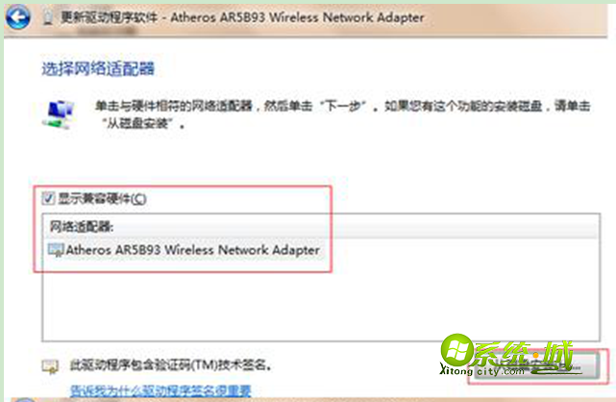The image size is (616, 402).
Task: Click the green Windows logo watermark
Action: tap(457, 350)
